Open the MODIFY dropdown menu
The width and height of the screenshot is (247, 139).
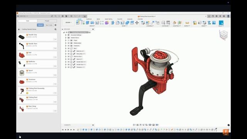(124, 26)
